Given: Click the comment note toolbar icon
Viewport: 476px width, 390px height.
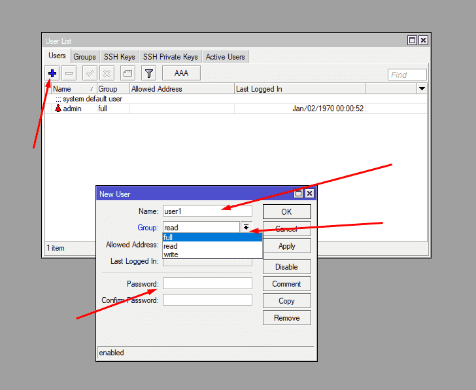Looking at the screenshot, I should coord(128,73).
